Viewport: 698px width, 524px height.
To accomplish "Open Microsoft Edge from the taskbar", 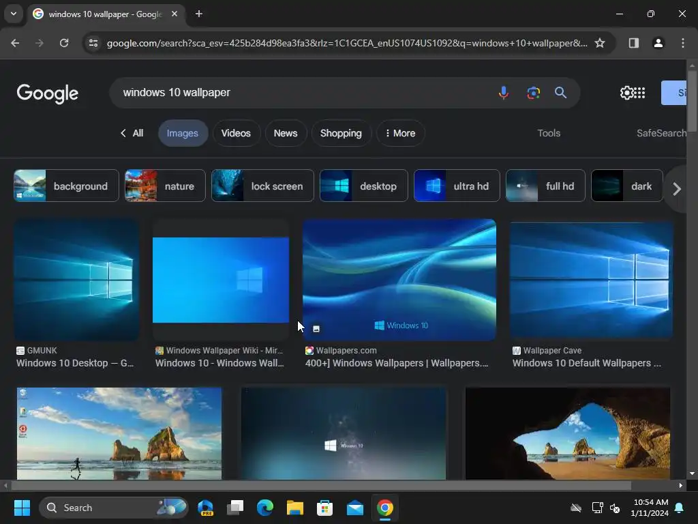I will click(265, 508).
